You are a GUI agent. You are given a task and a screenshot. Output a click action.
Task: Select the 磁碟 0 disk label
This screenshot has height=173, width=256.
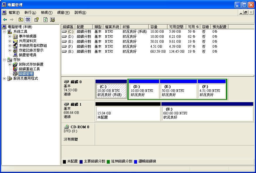(x=76, y=82)
